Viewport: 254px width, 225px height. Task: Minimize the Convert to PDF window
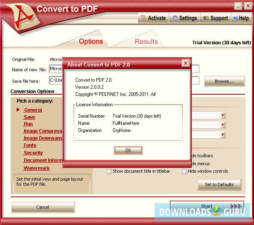point(238,6)
